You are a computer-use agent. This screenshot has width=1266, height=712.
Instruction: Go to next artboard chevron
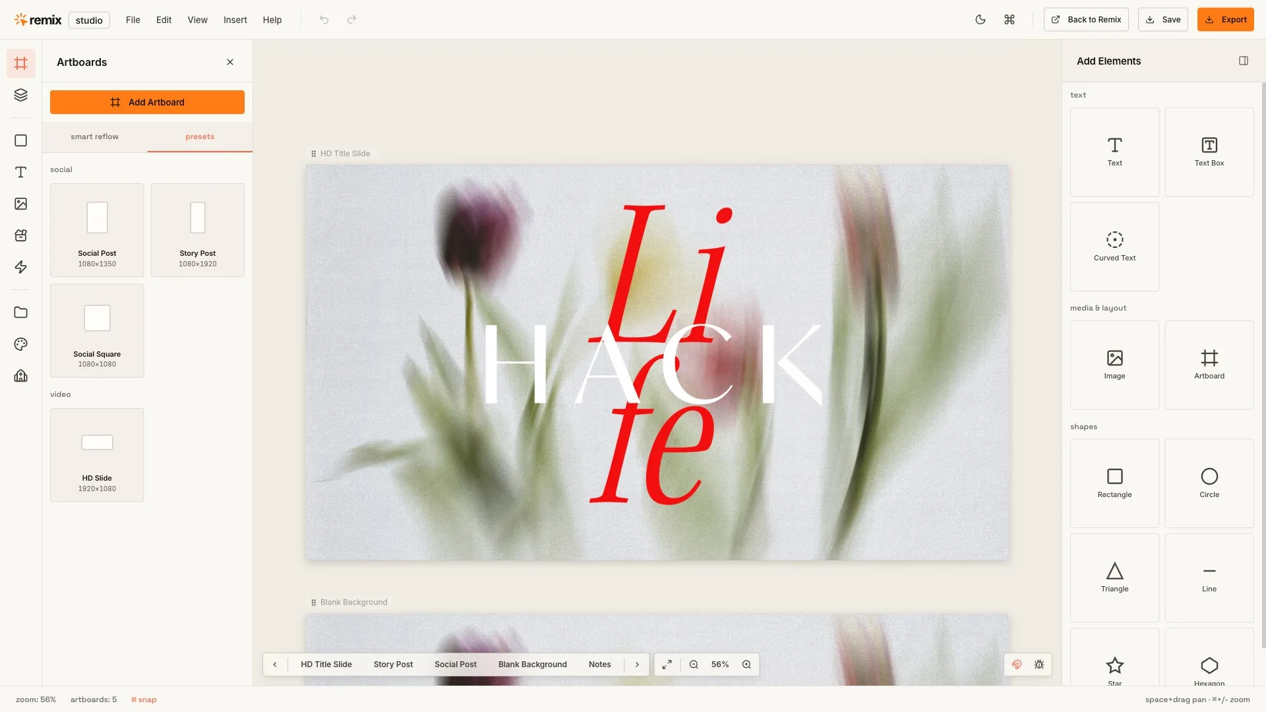pos(637,665)
